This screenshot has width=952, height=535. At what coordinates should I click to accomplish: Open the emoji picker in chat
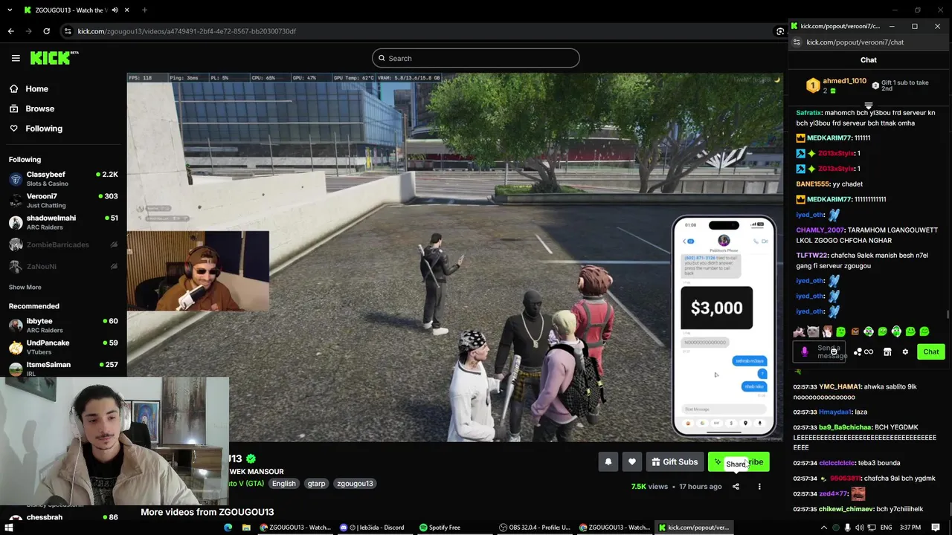834,351
